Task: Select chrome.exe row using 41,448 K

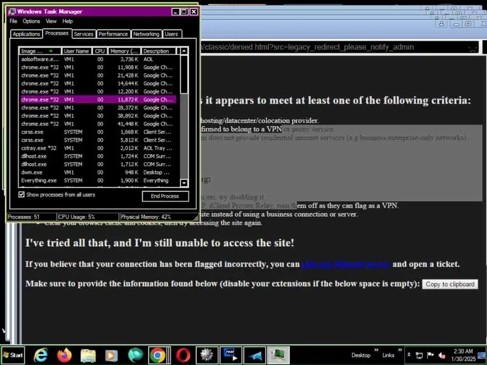Action: pos(98,124)
